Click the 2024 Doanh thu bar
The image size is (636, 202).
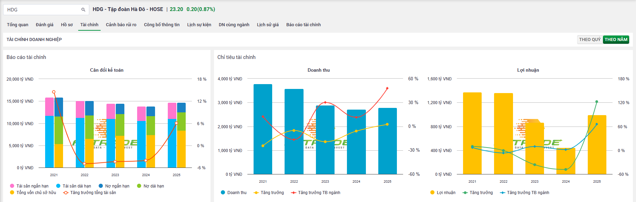click(356, 142)
